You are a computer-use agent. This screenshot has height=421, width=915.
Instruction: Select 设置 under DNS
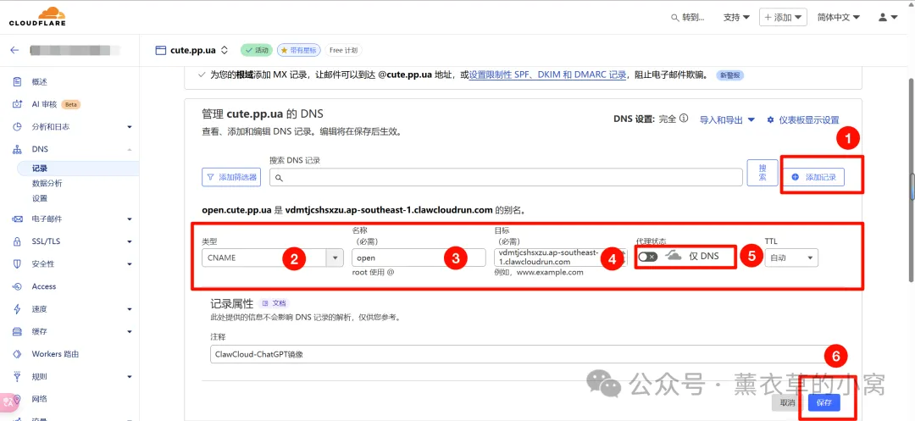tap(40, 198)
